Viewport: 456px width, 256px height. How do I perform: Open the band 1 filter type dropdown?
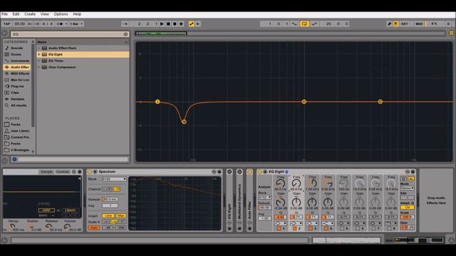(x=281, y=223)
